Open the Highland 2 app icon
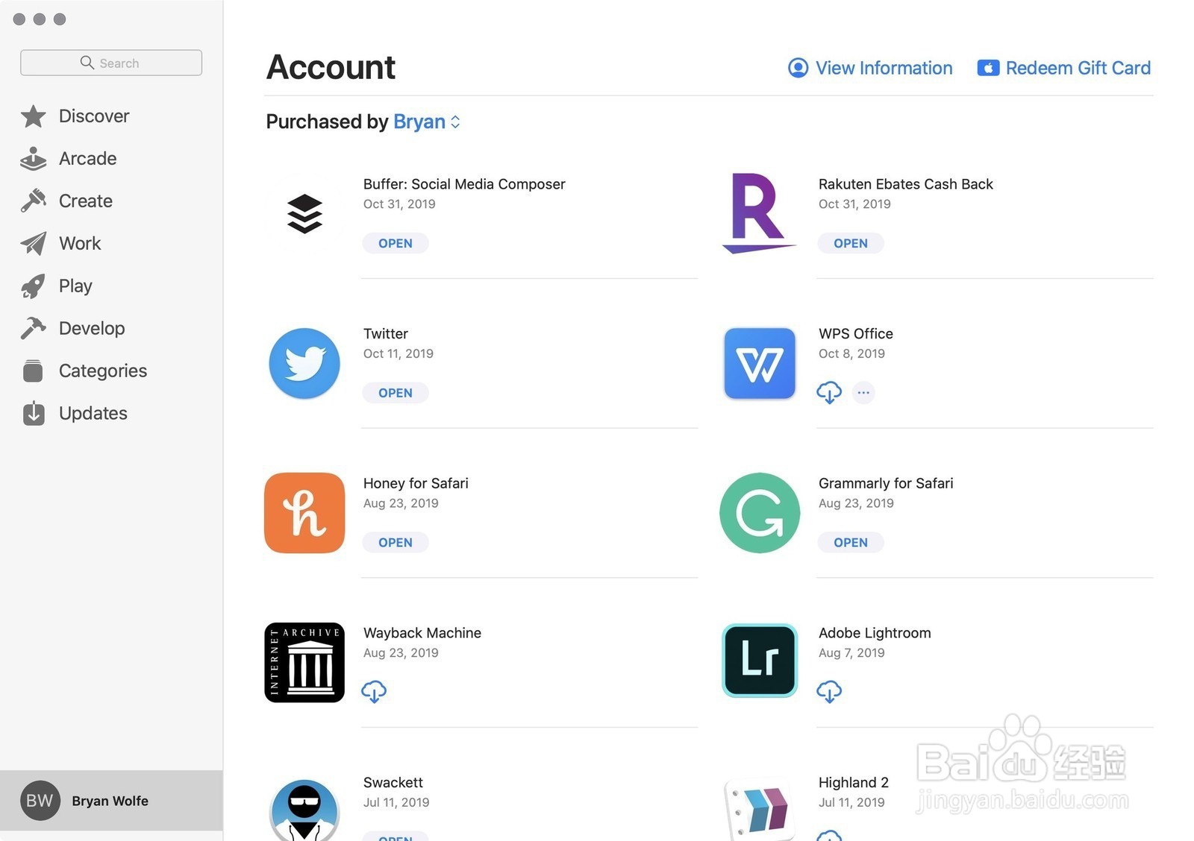 [x=760, y=810]
